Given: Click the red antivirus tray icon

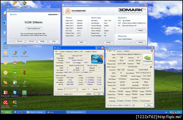Looking at the screenshot, I should 175,112.
